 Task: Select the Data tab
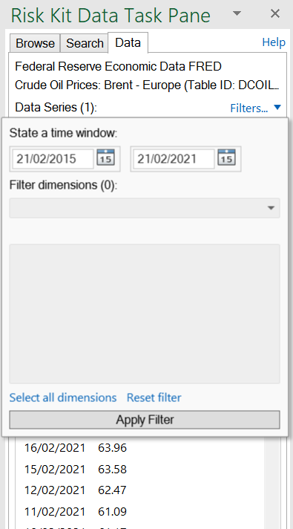tap(128, 42)
